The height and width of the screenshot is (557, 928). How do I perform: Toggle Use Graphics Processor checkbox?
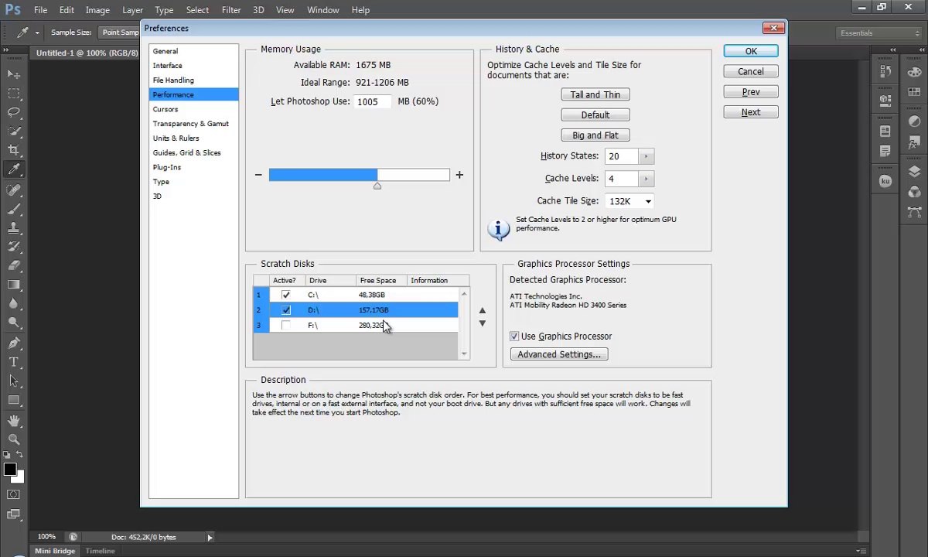[x=514, y=337]
